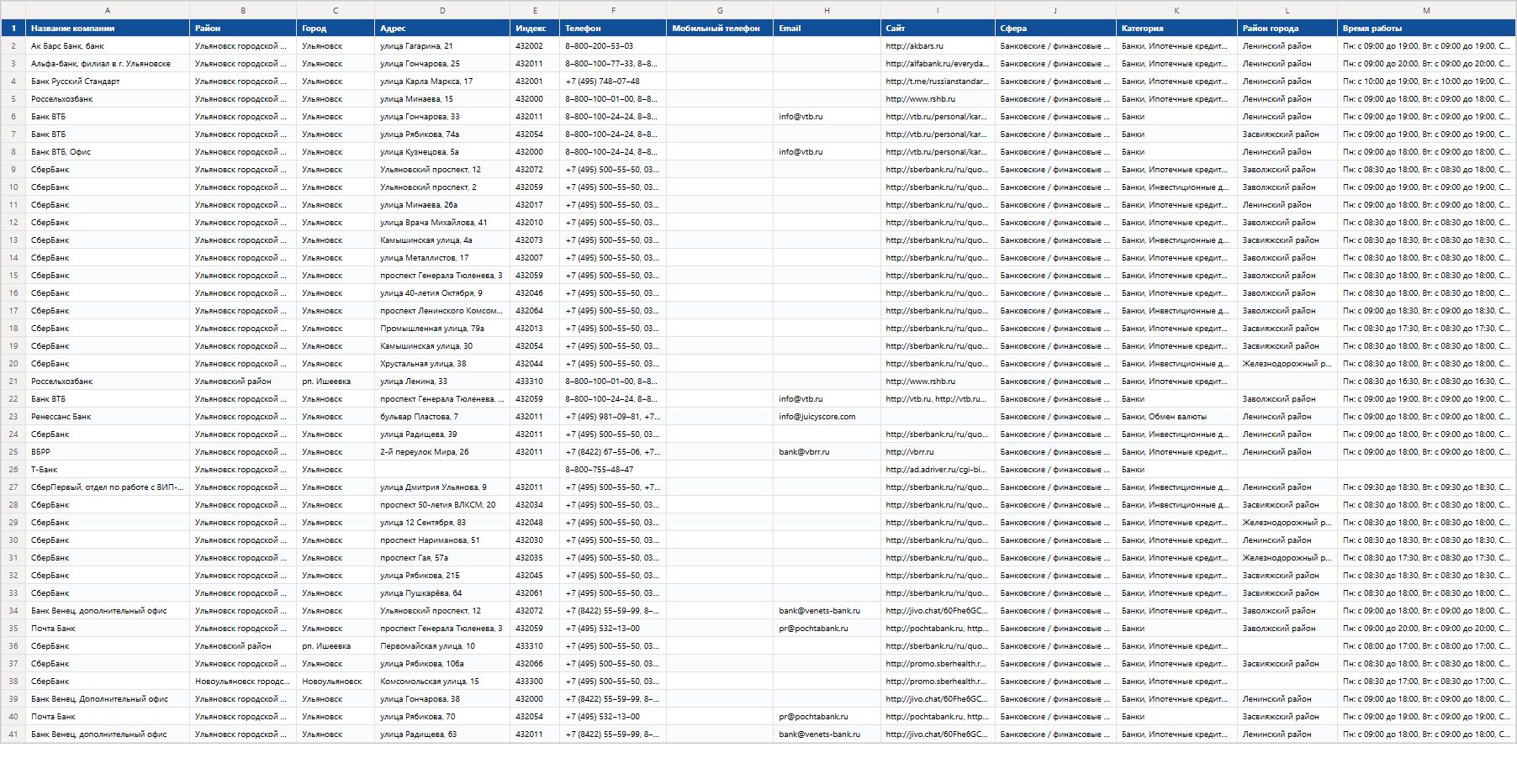Select column D header letter
Viewport: 1517px width, 758px height.
pyautogui.click(x=442, y=10)
